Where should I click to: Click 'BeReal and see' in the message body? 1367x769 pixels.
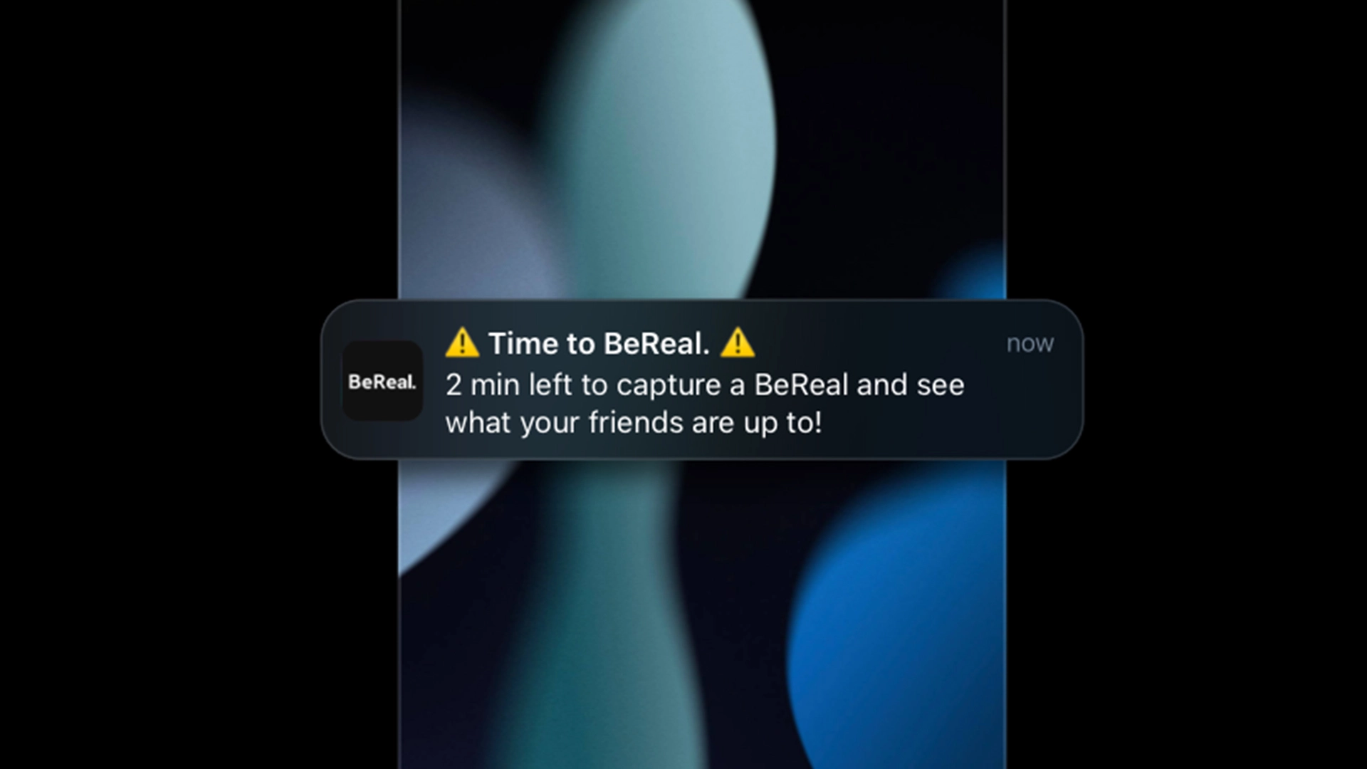tap(859, 385)
